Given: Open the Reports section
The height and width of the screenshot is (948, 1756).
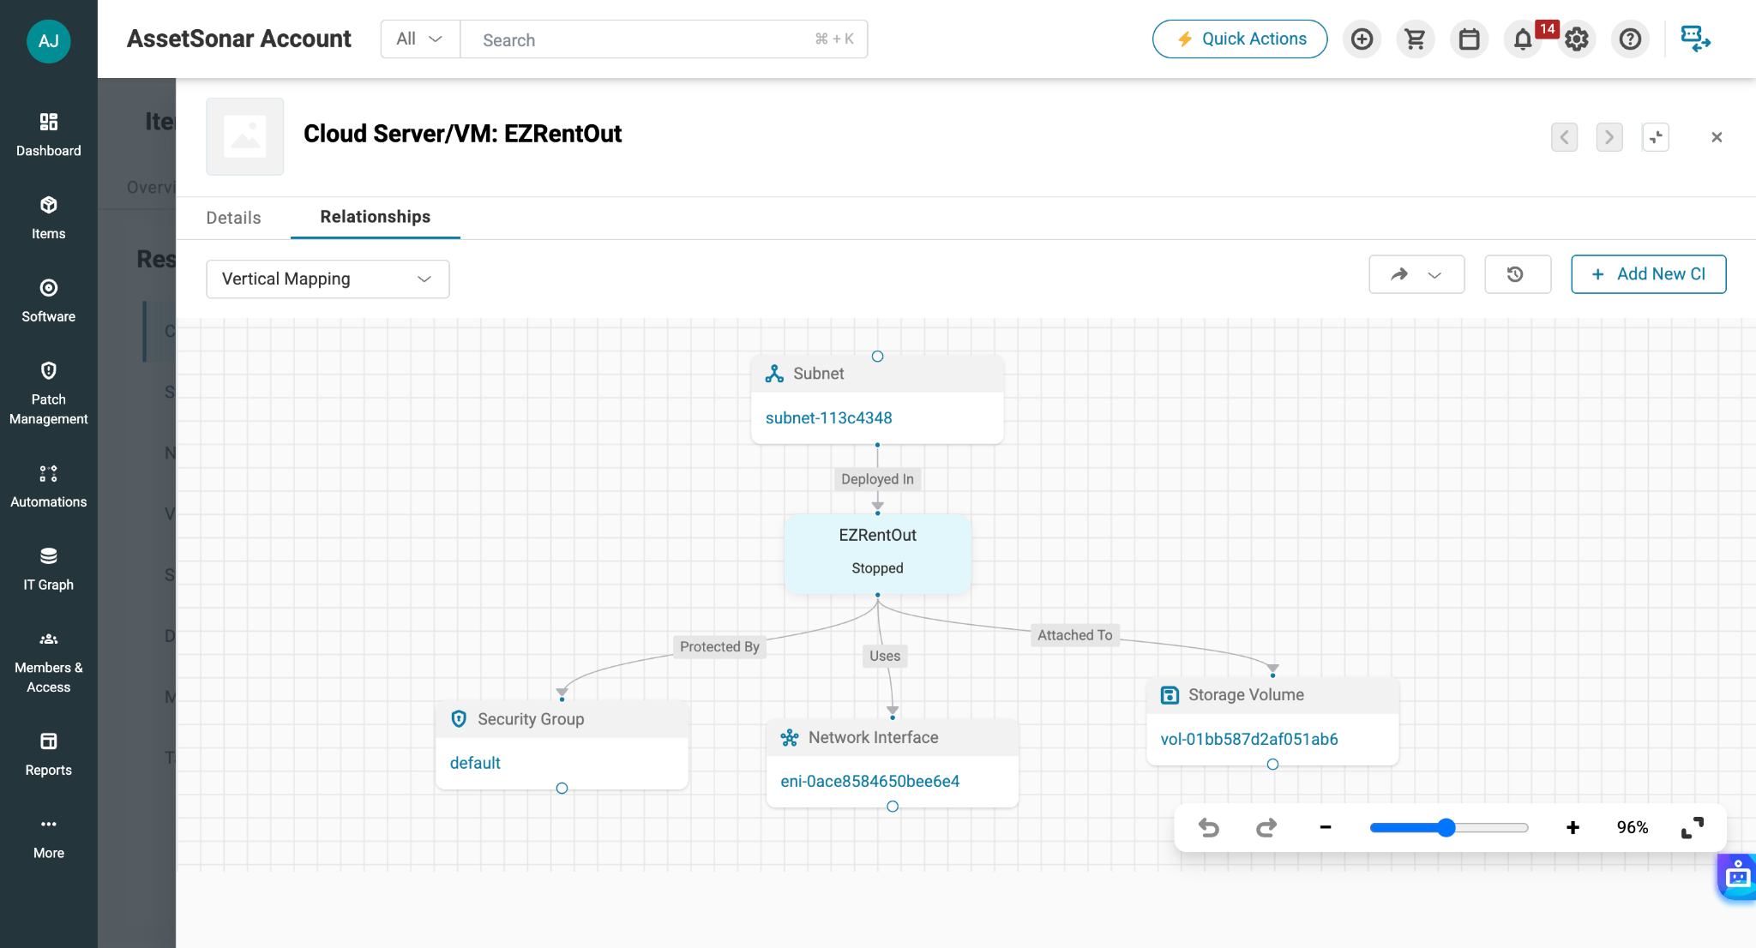Looking at the screenshot, I should click(49, 754).
